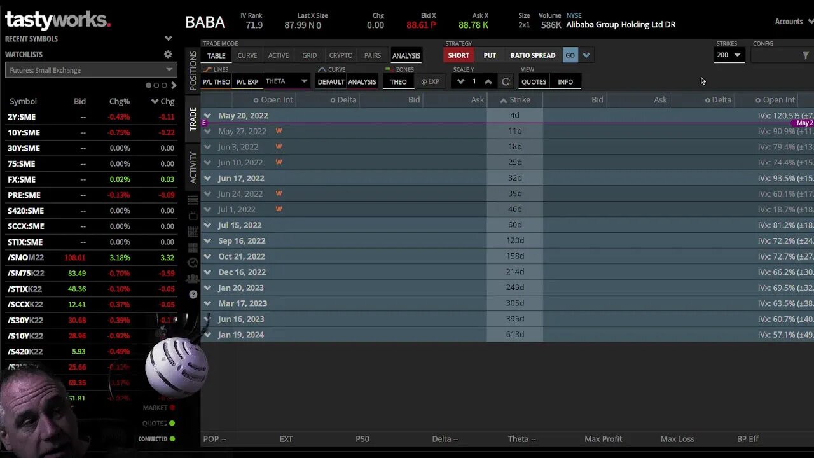Expand Jun 17, 2022 expiration
814x458 pixels.
[x=207, y=178]
